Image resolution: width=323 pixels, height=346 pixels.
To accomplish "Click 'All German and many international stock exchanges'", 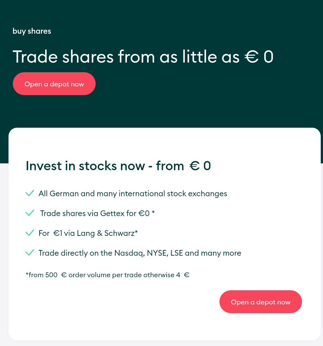I will [x=133, y=194].
